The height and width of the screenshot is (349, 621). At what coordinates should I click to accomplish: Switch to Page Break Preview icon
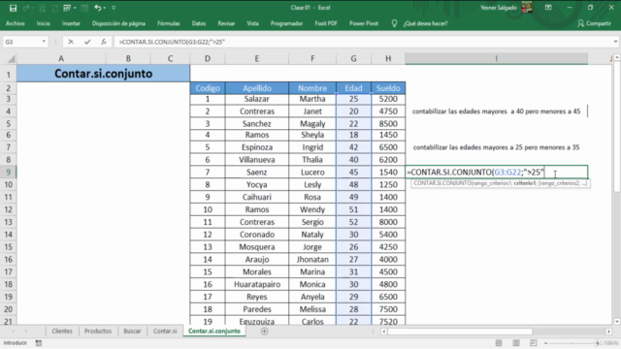pyautogui.click(x=534, y=342)
